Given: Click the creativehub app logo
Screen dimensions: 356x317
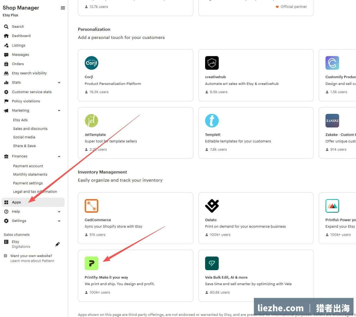Looking at the screenshot, I should 212,63.
